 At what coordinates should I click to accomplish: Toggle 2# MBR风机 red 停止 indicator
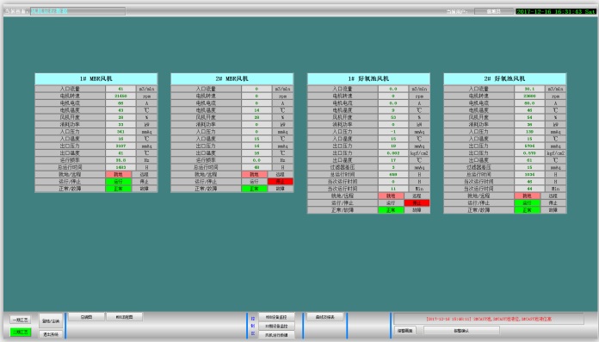pyautogui.click(x=281, y=181)
